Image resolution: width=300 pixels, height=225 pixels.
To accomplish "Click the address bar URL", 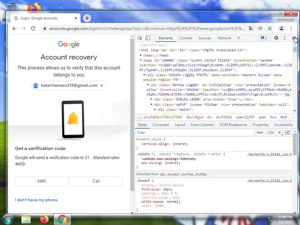I will tap(147, 28).
